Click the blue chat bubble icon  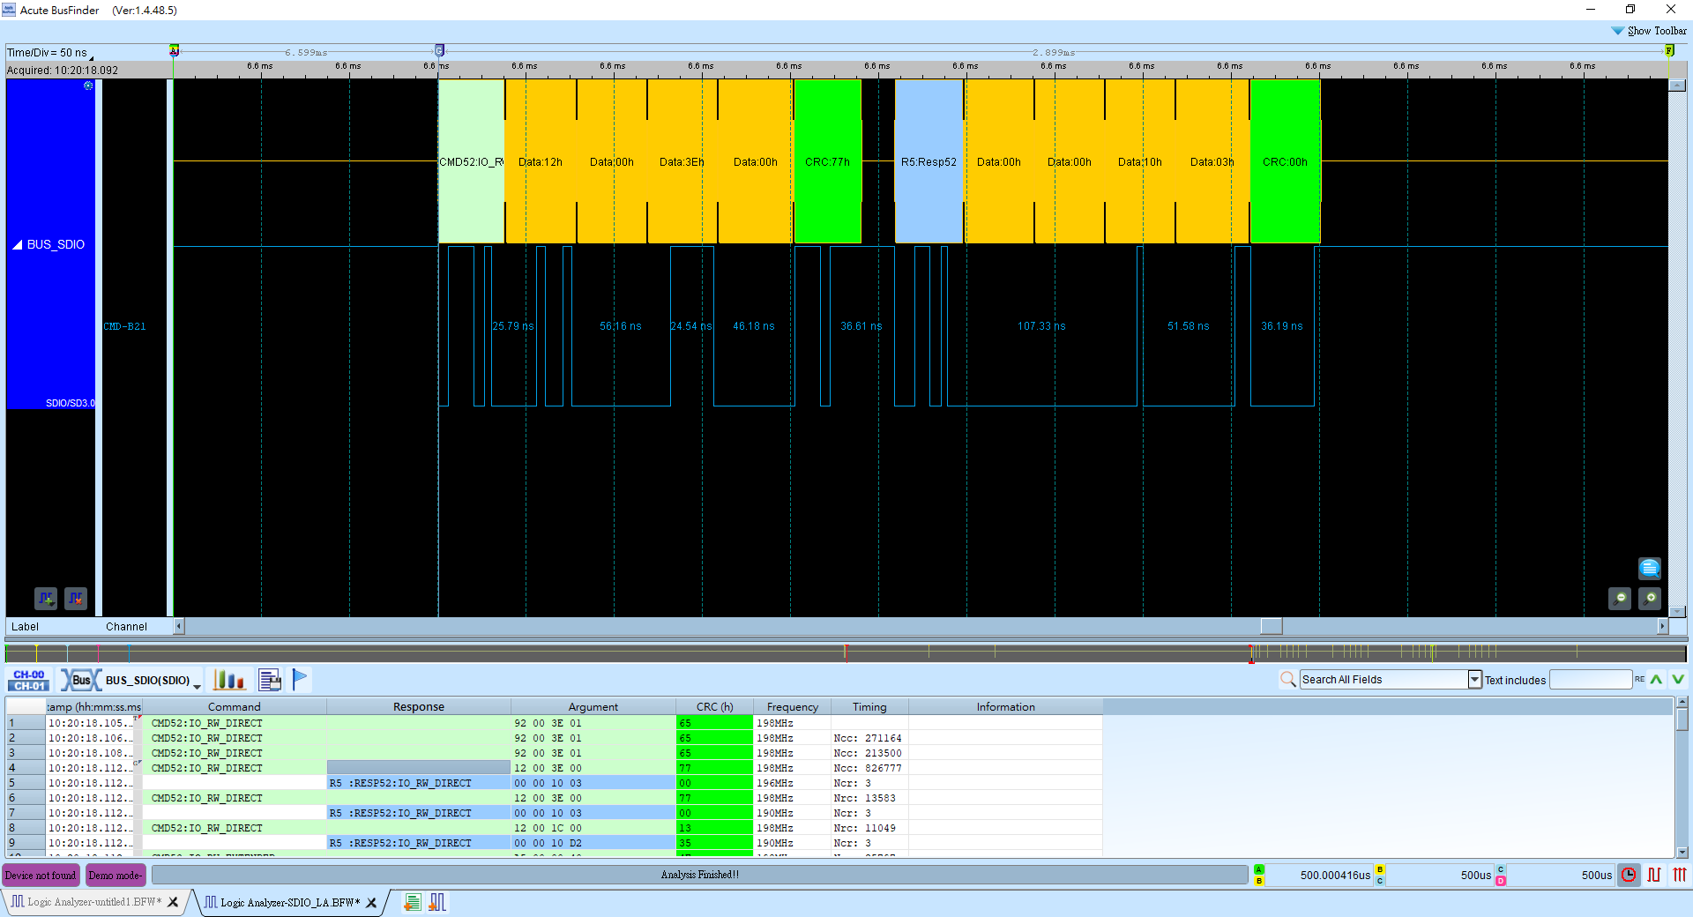[x=1650, y=568]
